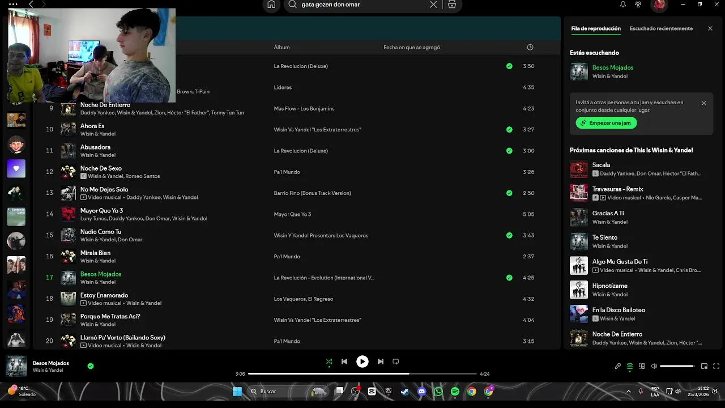Toggle shuffle playback
The image size is (725, 408).
[x=329, y=362]
